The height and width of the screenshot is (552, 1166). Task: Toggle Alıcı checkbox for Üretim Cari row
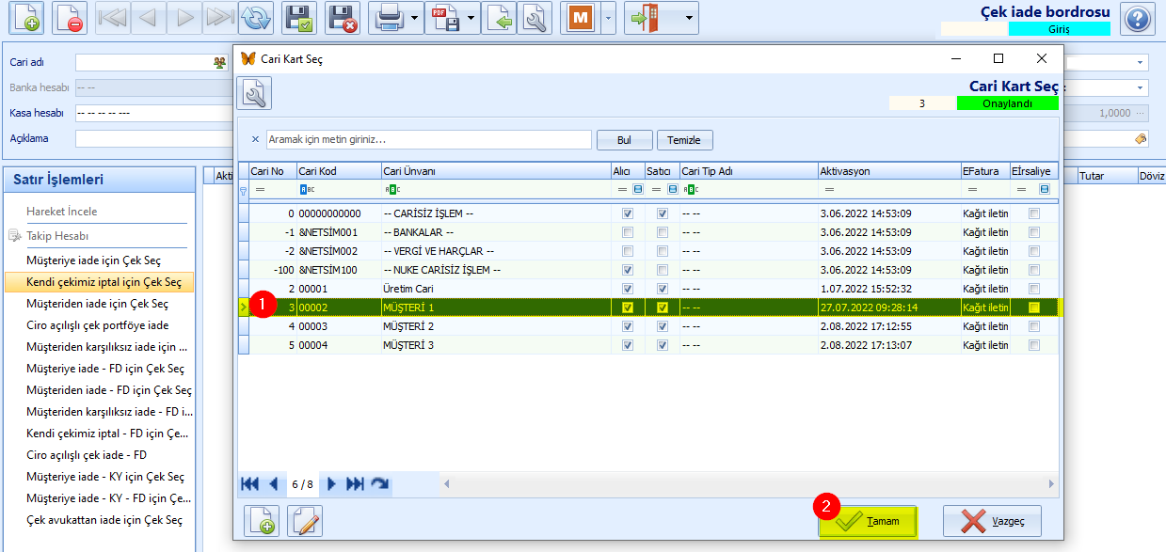tap(628, 289)
